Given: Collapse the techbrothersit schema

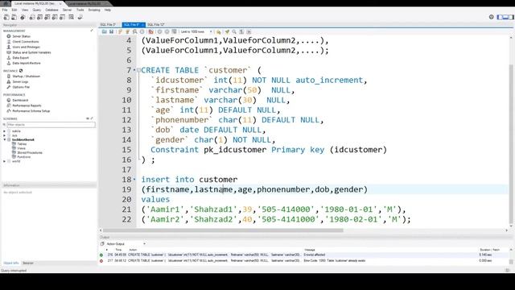Looking at the screenshot, I should coord(4,139).
